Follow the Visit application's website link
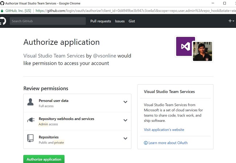Viewport: 236px width, 163px height. pyautogui.click(x=164, y=130)
